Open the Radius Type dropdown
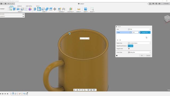Image resolution: width=170 pixels, height=96 pixels. click(139, 43)
